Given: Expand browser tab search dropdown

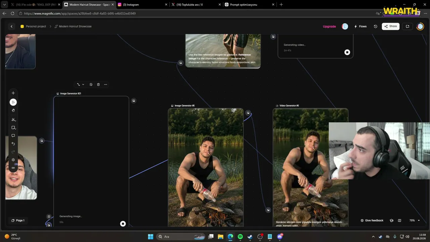Looking at the screenshot, I should [4, 5].
